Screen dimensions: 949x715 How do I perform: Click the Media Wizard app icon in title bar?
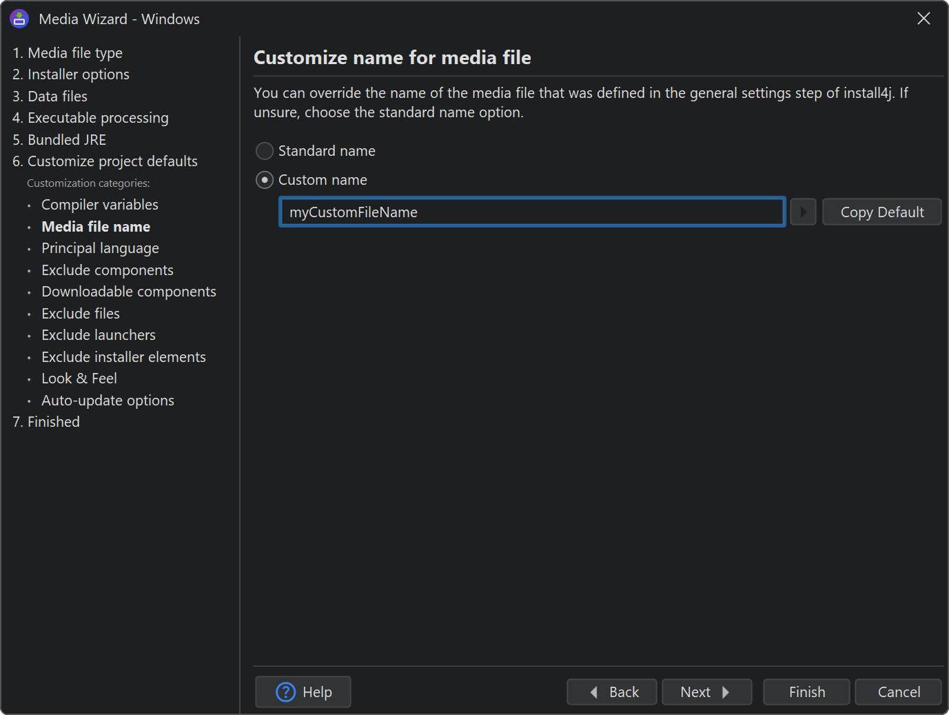19,19
